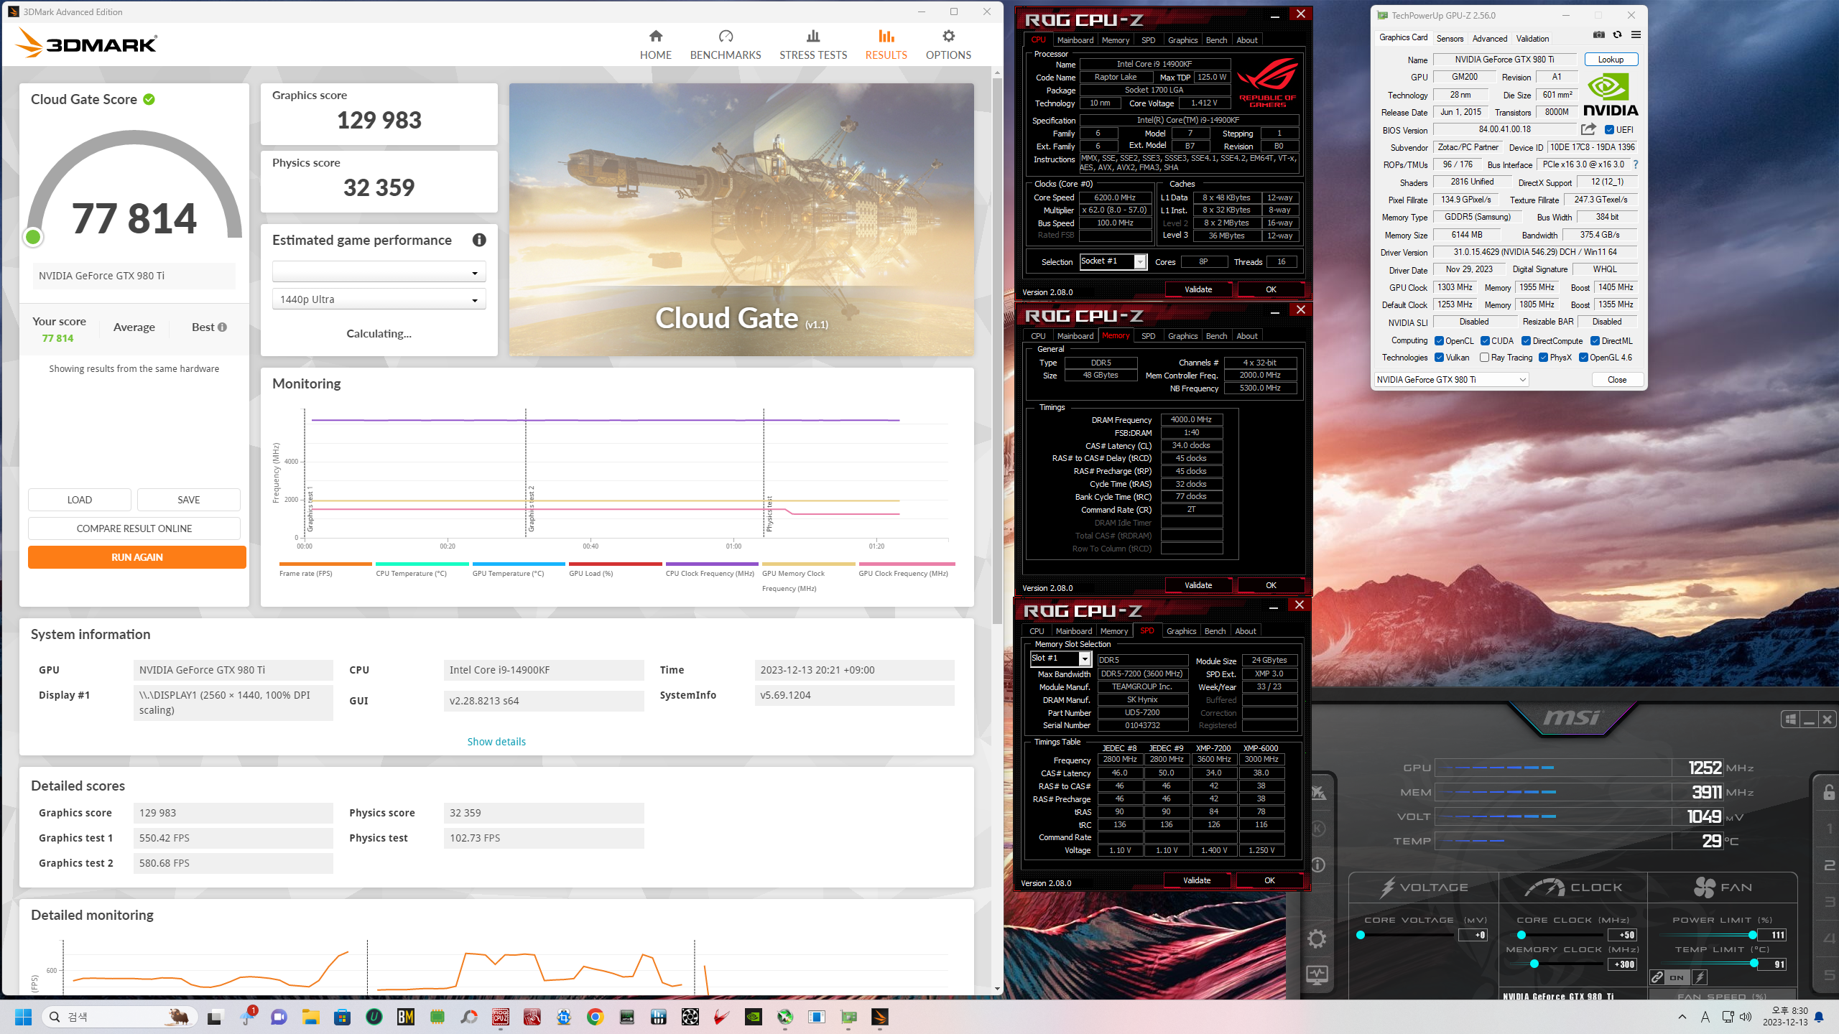Toggle the Vulkan checkbox
The height and width of the screenshot is (1034, 1839).
pos(1439,358)
